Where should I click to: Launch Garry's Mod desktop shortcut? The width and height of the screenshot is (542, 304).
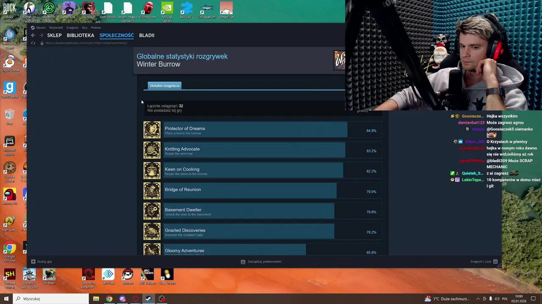(9, 90)
